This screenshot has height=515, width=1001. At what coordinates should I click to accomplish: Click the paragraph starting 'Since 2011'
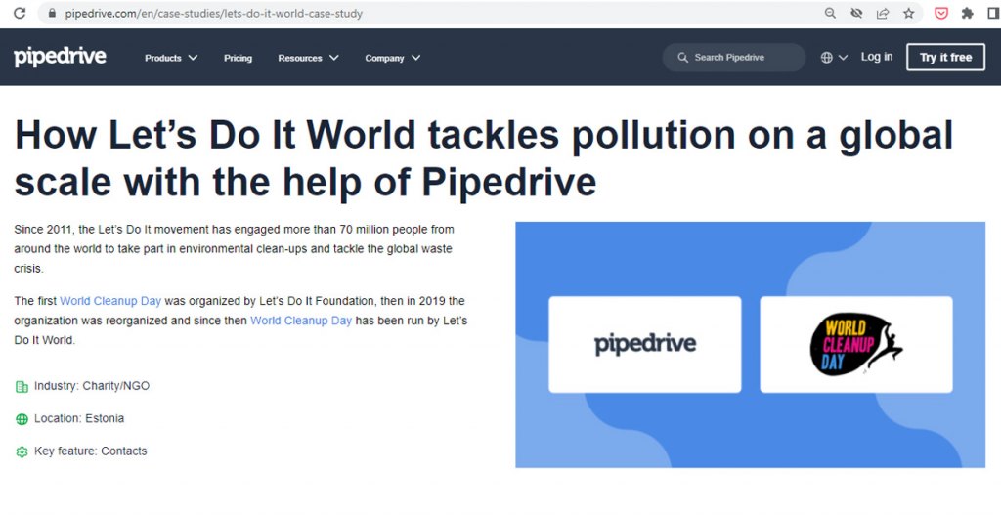[235, 249]
